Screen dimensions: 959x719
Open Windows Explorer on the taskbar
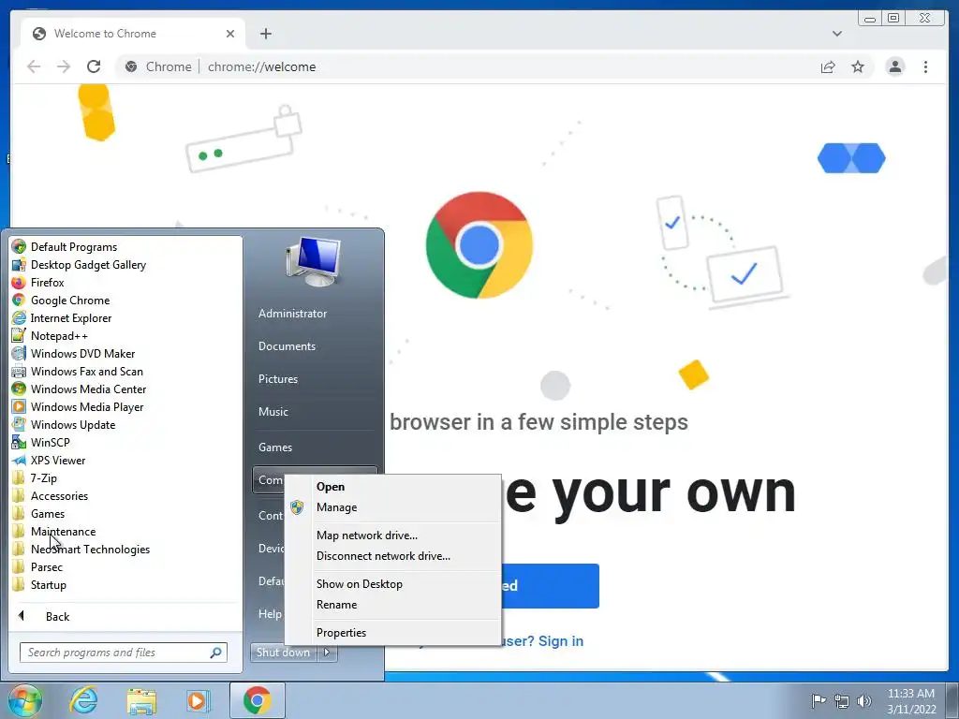click(141, 700)
